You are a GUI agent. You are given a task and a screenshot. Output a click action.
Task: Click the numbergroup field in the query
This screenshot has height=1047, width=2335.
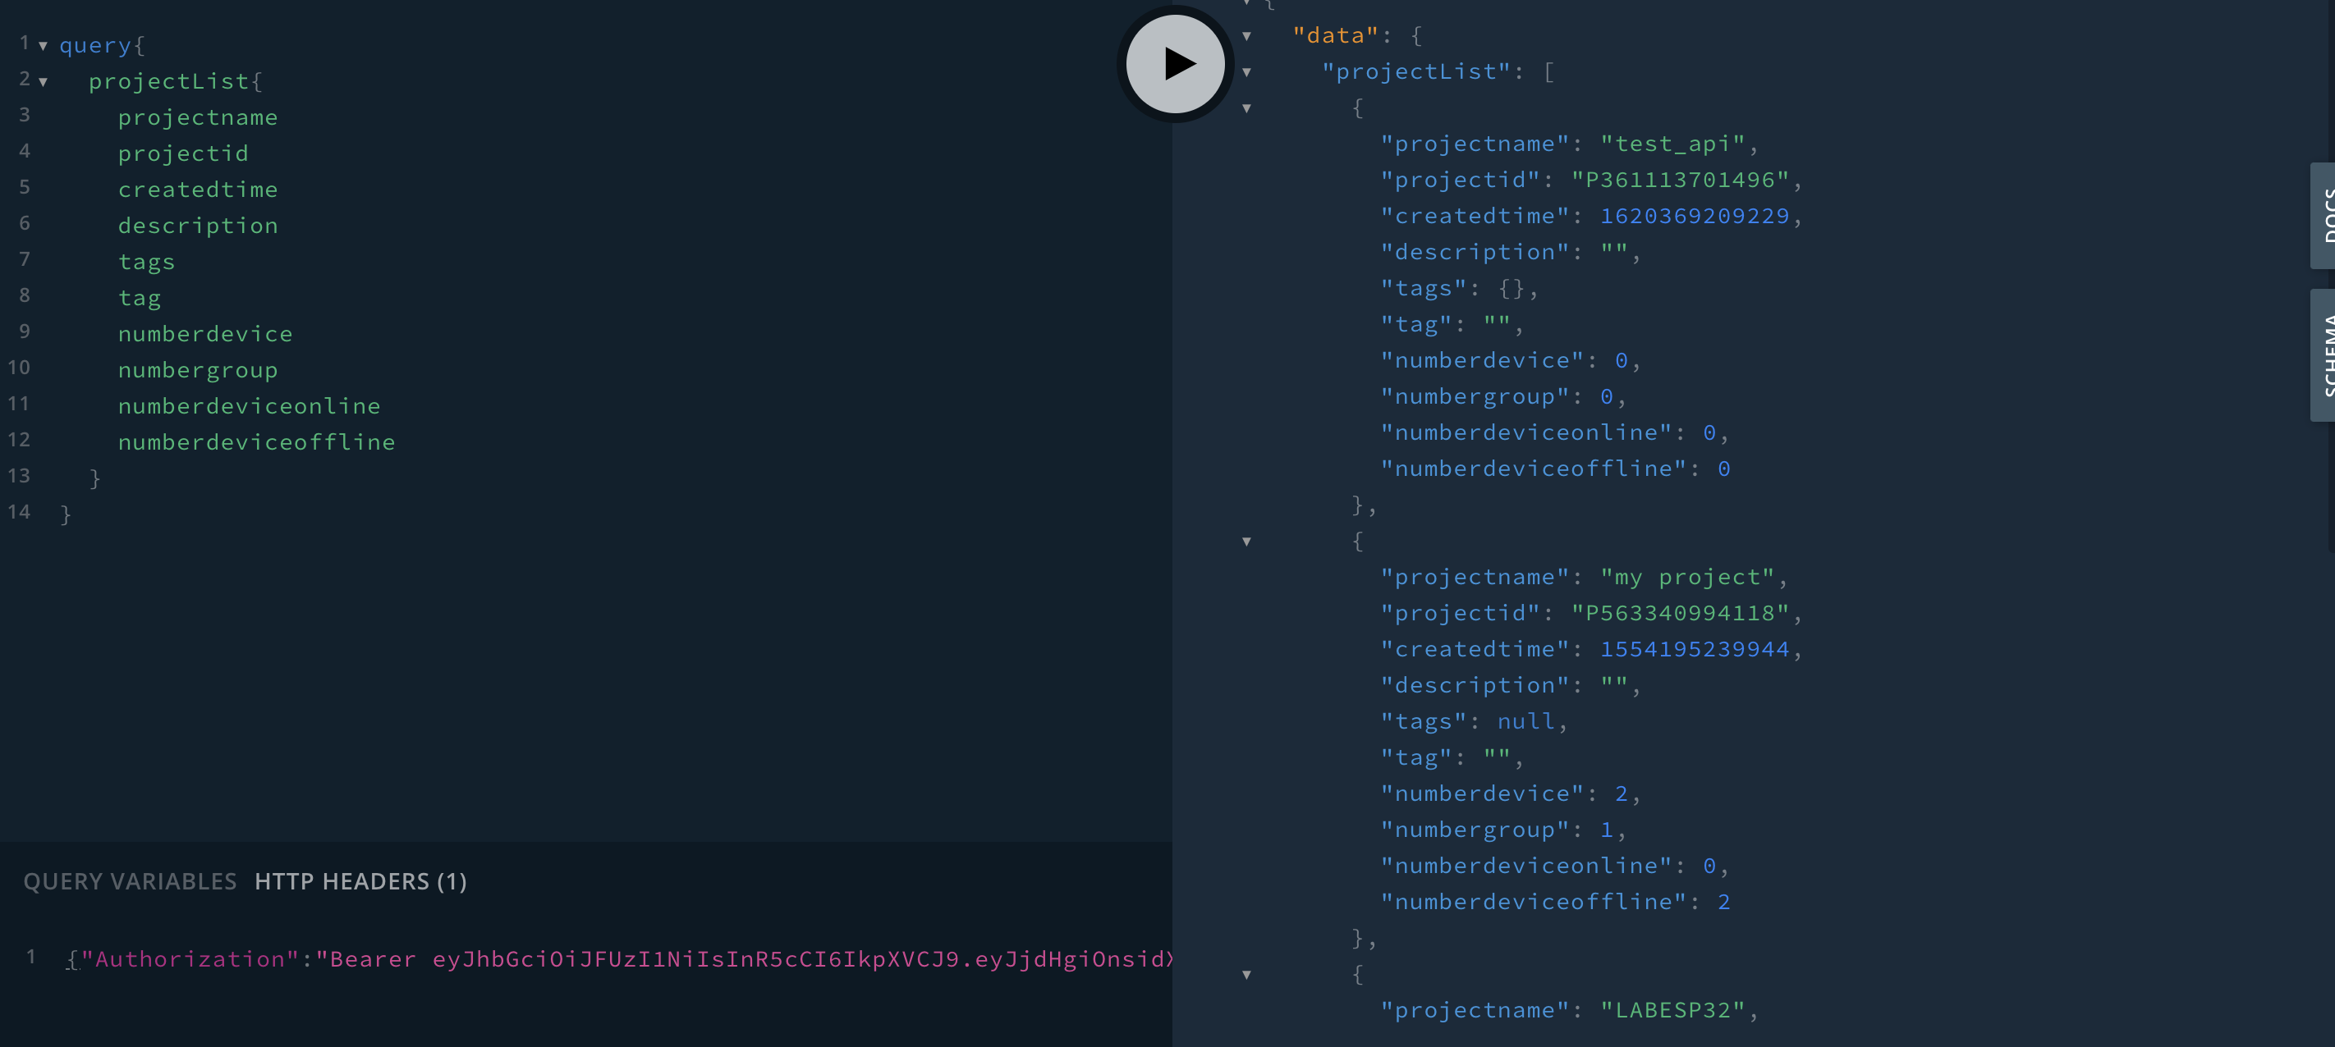198,370
